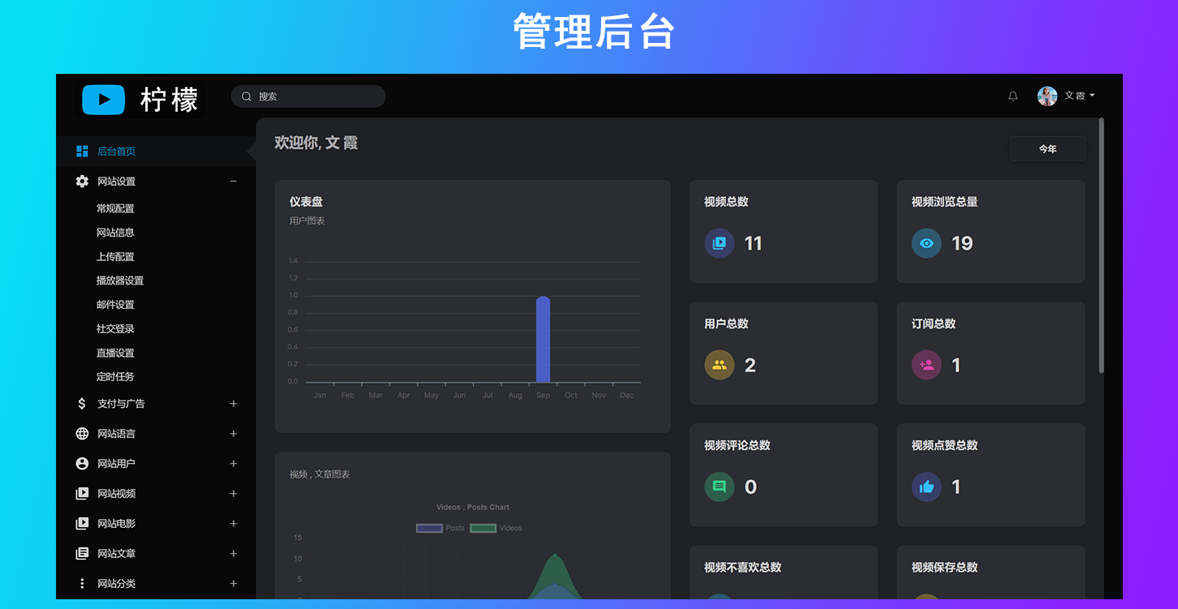
Task: Click the 视频, 文章图表 label
Action: (320, 474)
